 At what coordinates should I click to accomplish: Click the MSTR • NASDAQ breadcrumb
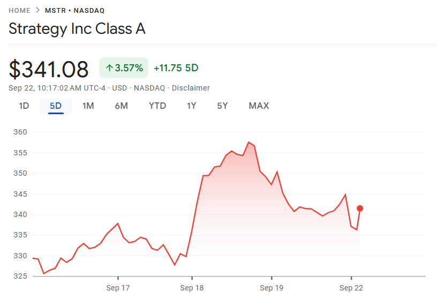tap(75, 11)
